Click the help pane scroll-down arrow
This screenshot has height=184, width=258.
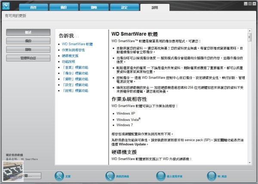coord(249,163)
